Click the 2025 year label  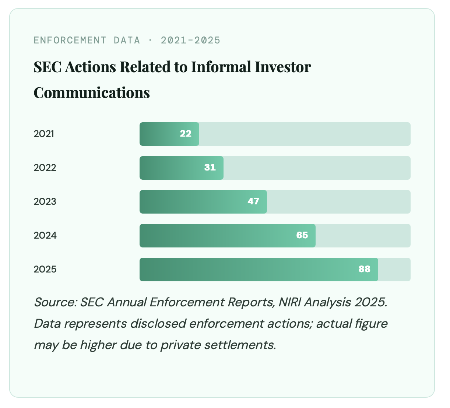(x=45, y=270)
